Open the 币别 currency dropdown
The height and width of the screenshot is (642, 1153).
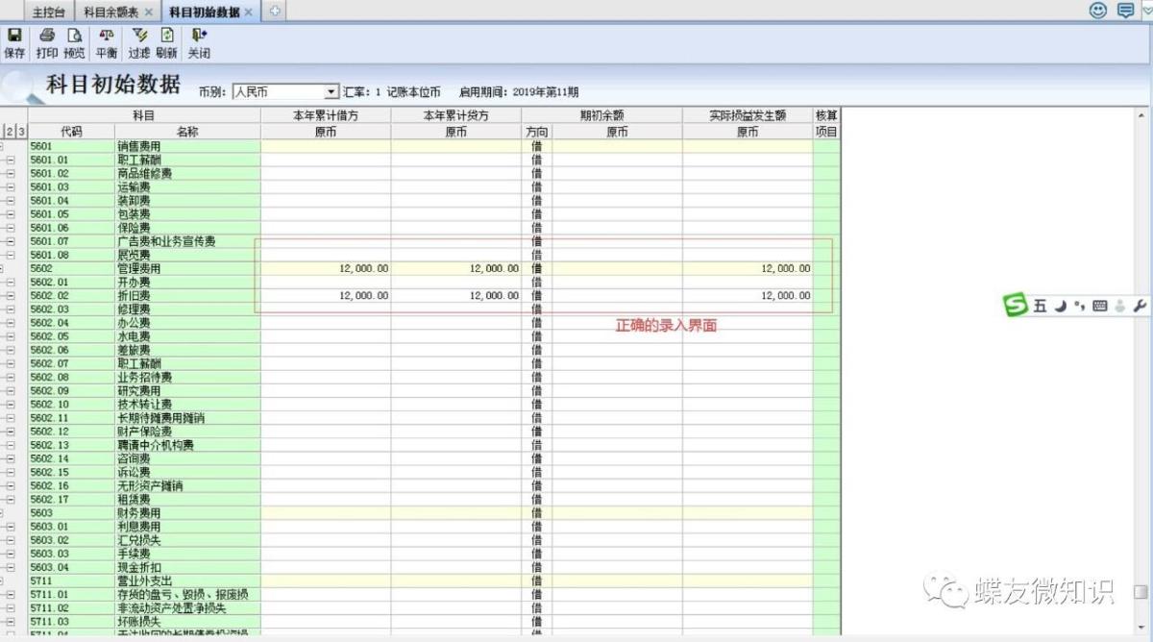tap(331, 92)
